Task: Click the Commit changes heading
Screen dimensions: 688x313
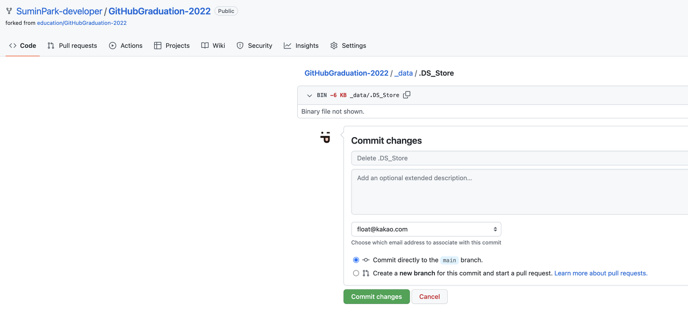Action: click(x=386, y=141)
